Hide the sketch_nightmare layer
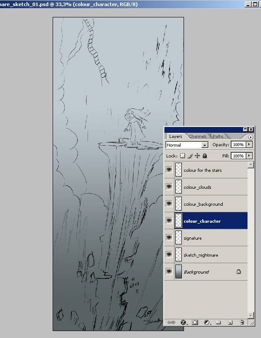The height and width of the screenshot is (338, 261). pos(169,254)
